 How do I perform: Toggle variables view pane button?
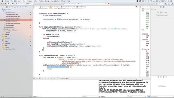(x=148, y=96)
